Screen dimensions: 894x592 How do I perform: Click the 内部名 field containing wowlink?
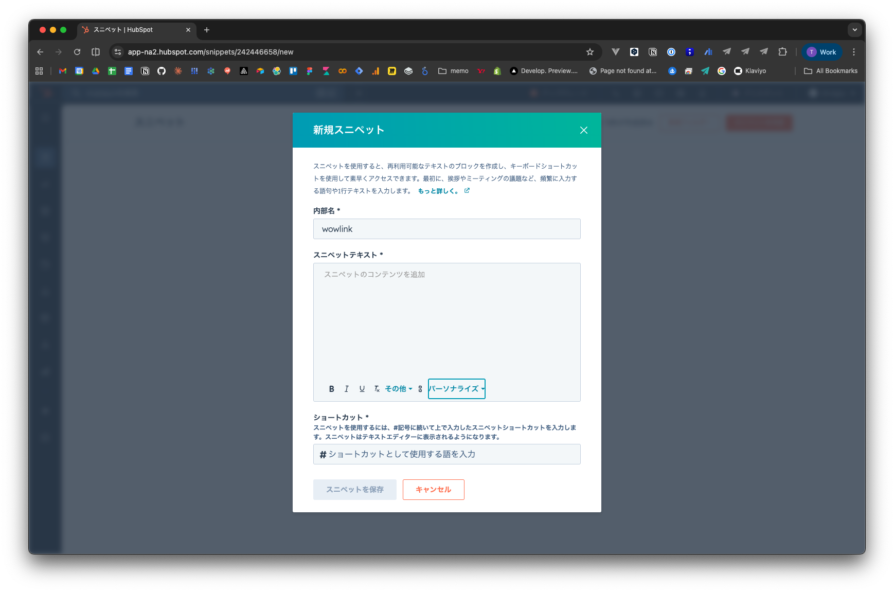(x=447, y=229)
